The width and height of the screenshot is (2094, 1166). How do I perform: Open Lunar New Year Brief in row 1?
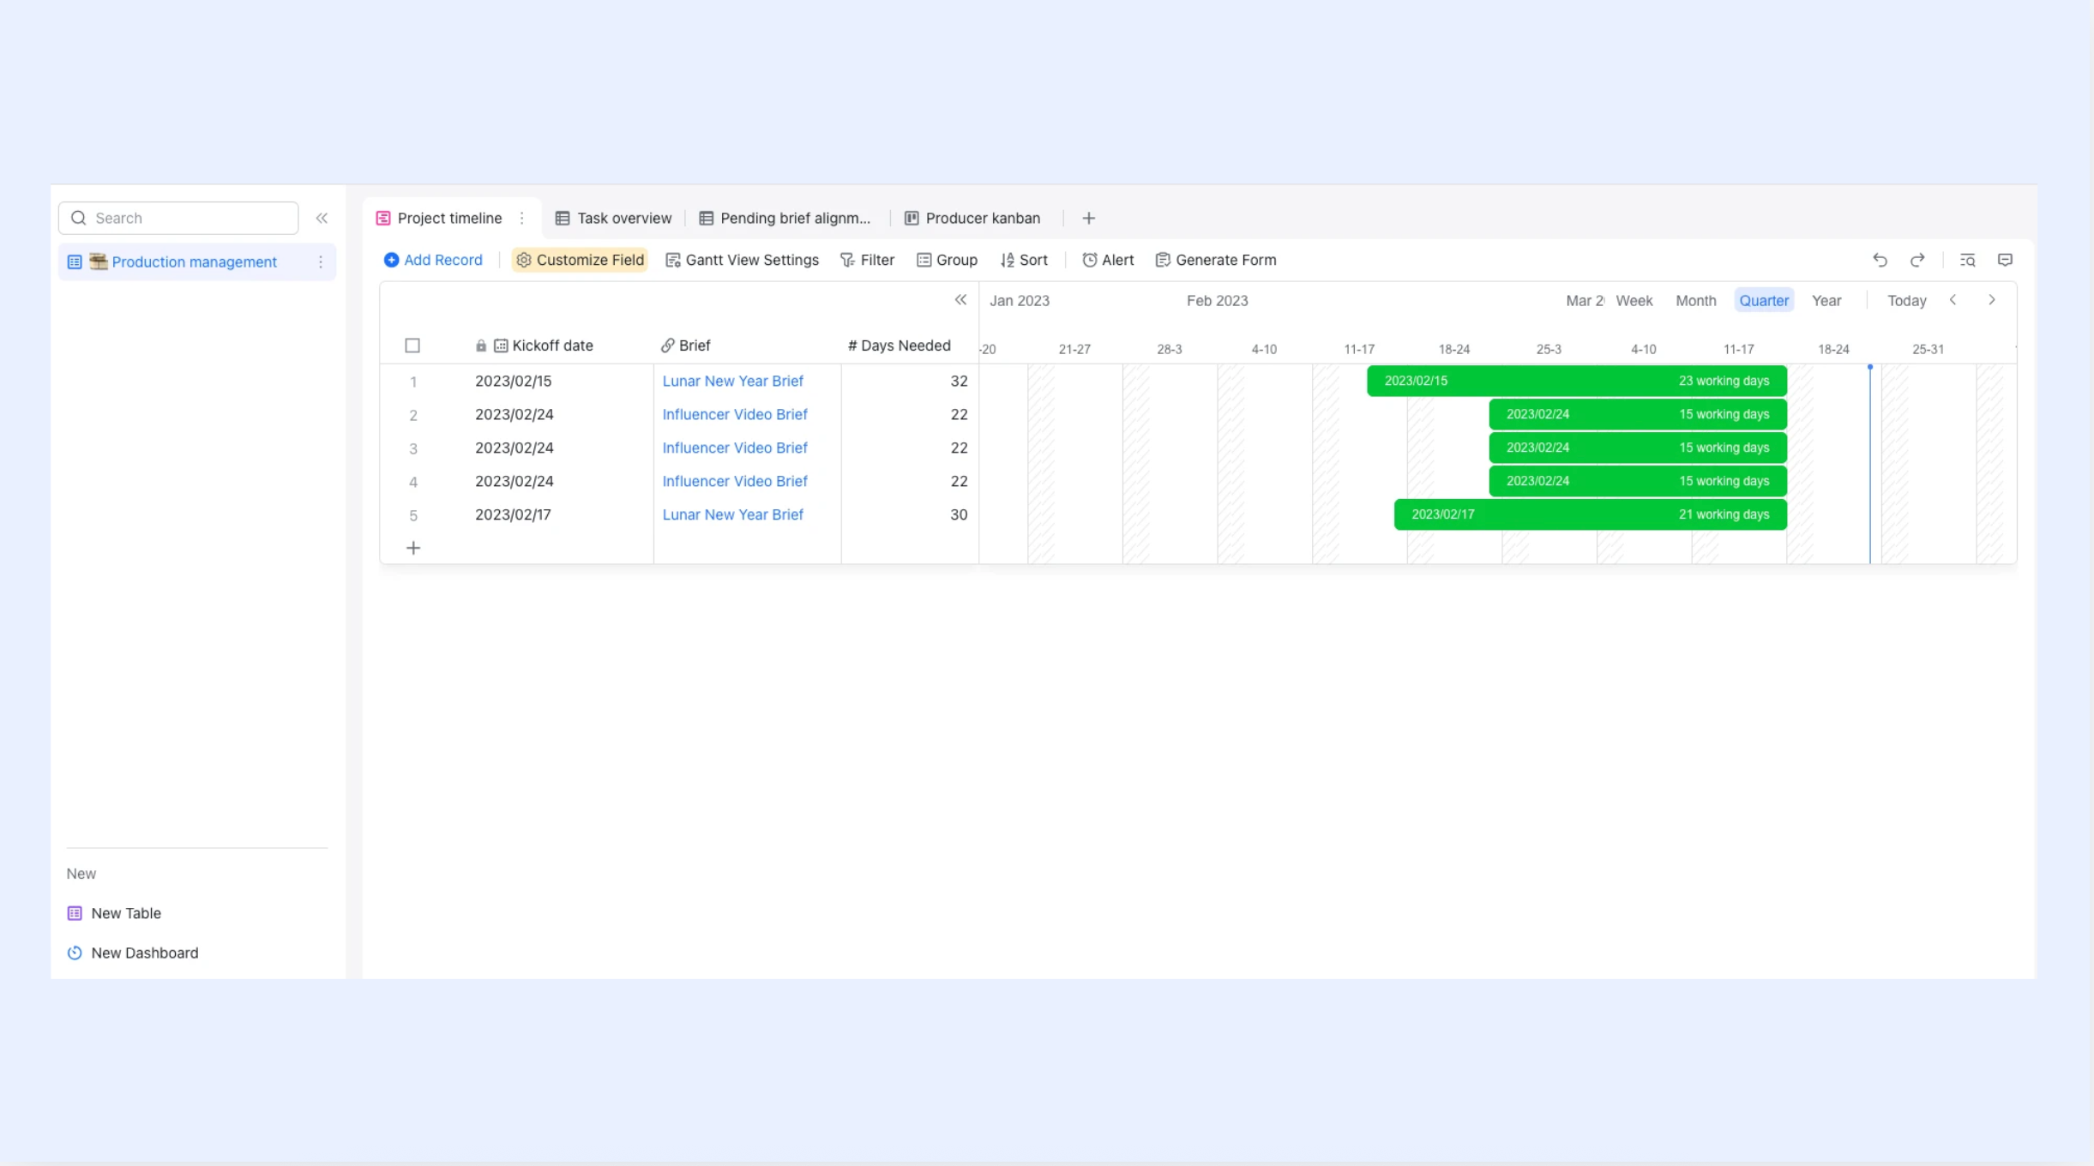pyautogui.click(x=732, y=381)
